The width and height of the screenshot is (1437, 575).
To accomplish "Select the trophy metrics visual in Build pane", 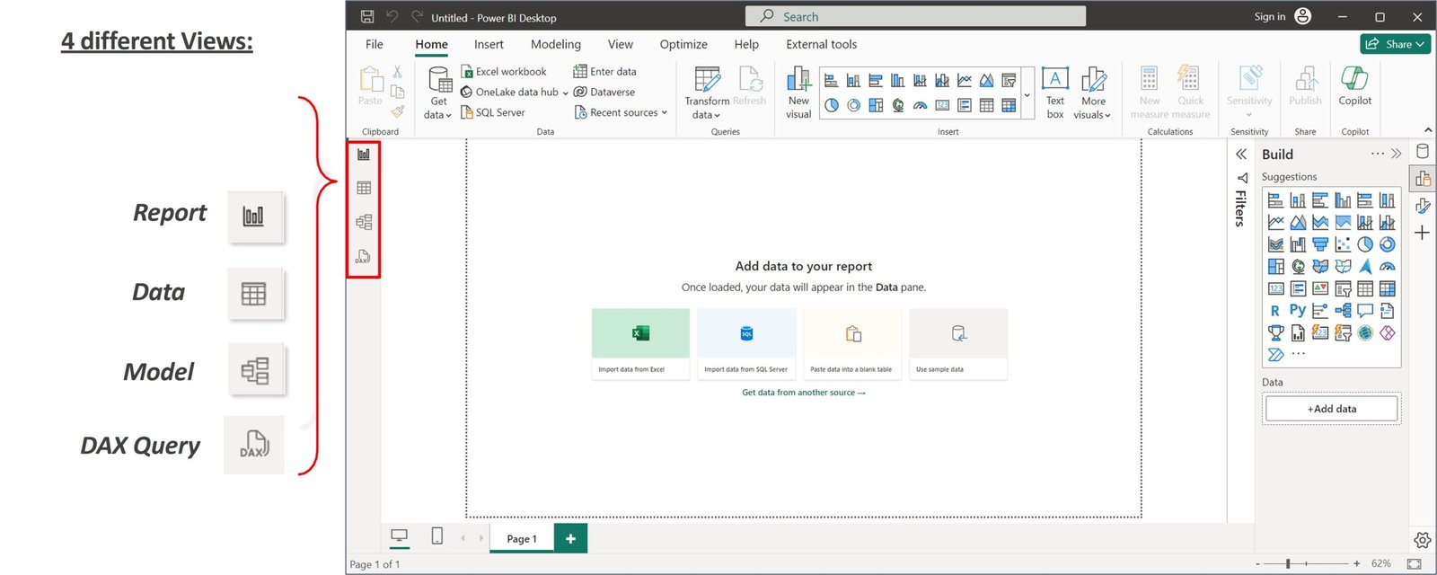I will click(x=1275, y=332).
